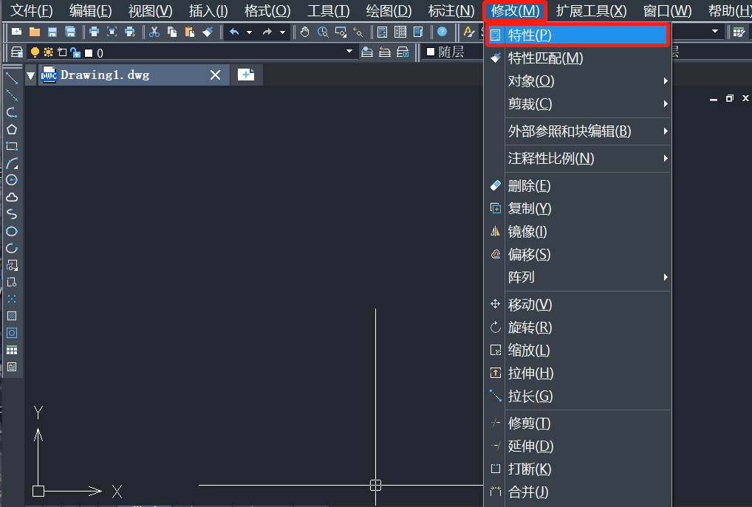Click the Pan hand icon
The height and width of the screenshot is (507, 752).
(x=305, y=32)
